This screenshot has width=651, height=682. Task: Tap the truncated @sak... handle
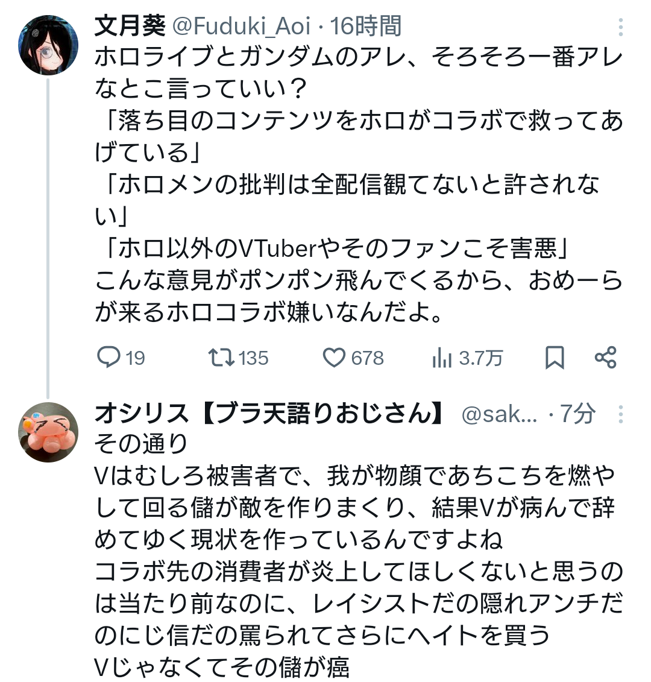tap(499, 414)
